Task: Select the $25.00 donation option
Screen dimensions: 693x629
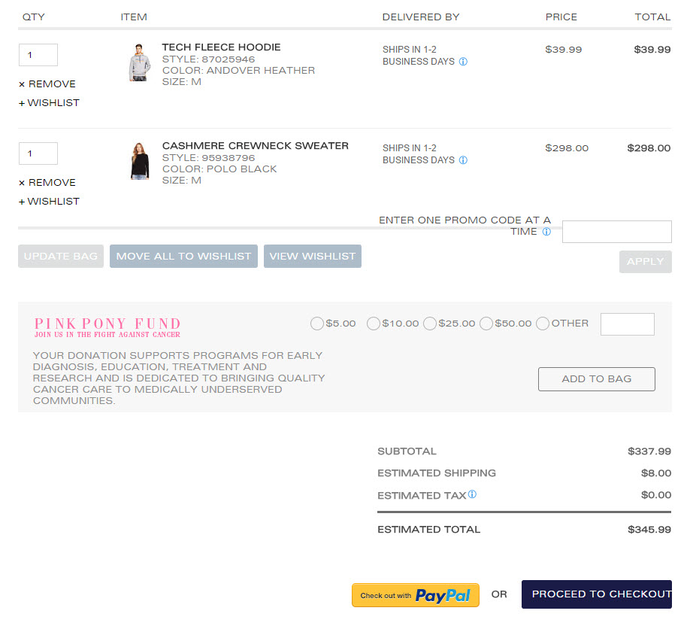Action: (430, 324)
